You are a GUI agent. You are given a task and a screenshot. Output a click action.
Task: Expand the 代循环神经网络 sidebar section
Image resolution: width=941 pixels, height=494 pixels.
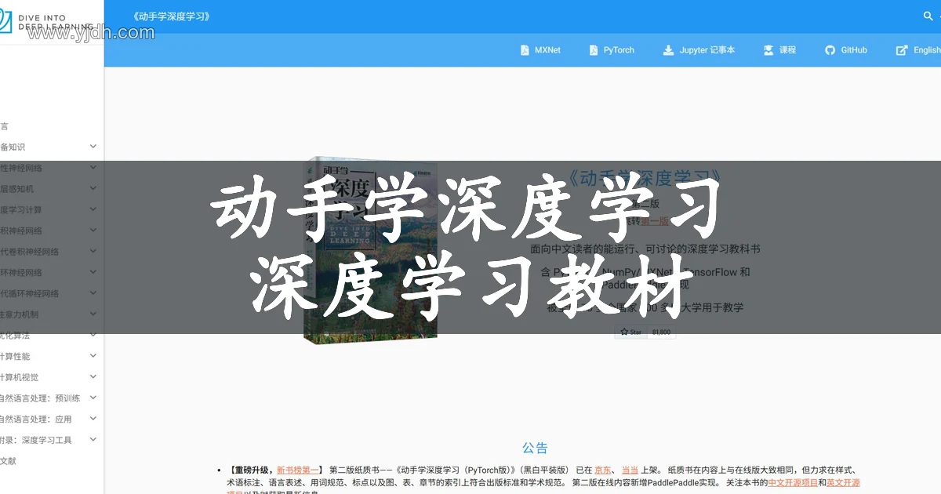click(x=93, y=293)
